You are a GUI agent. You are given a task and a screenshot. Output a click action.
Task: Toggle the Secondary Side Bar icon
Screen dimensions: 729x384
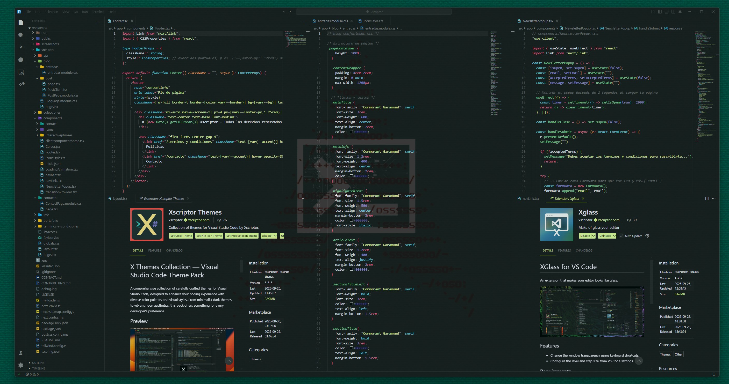click(x=674, y=12)
